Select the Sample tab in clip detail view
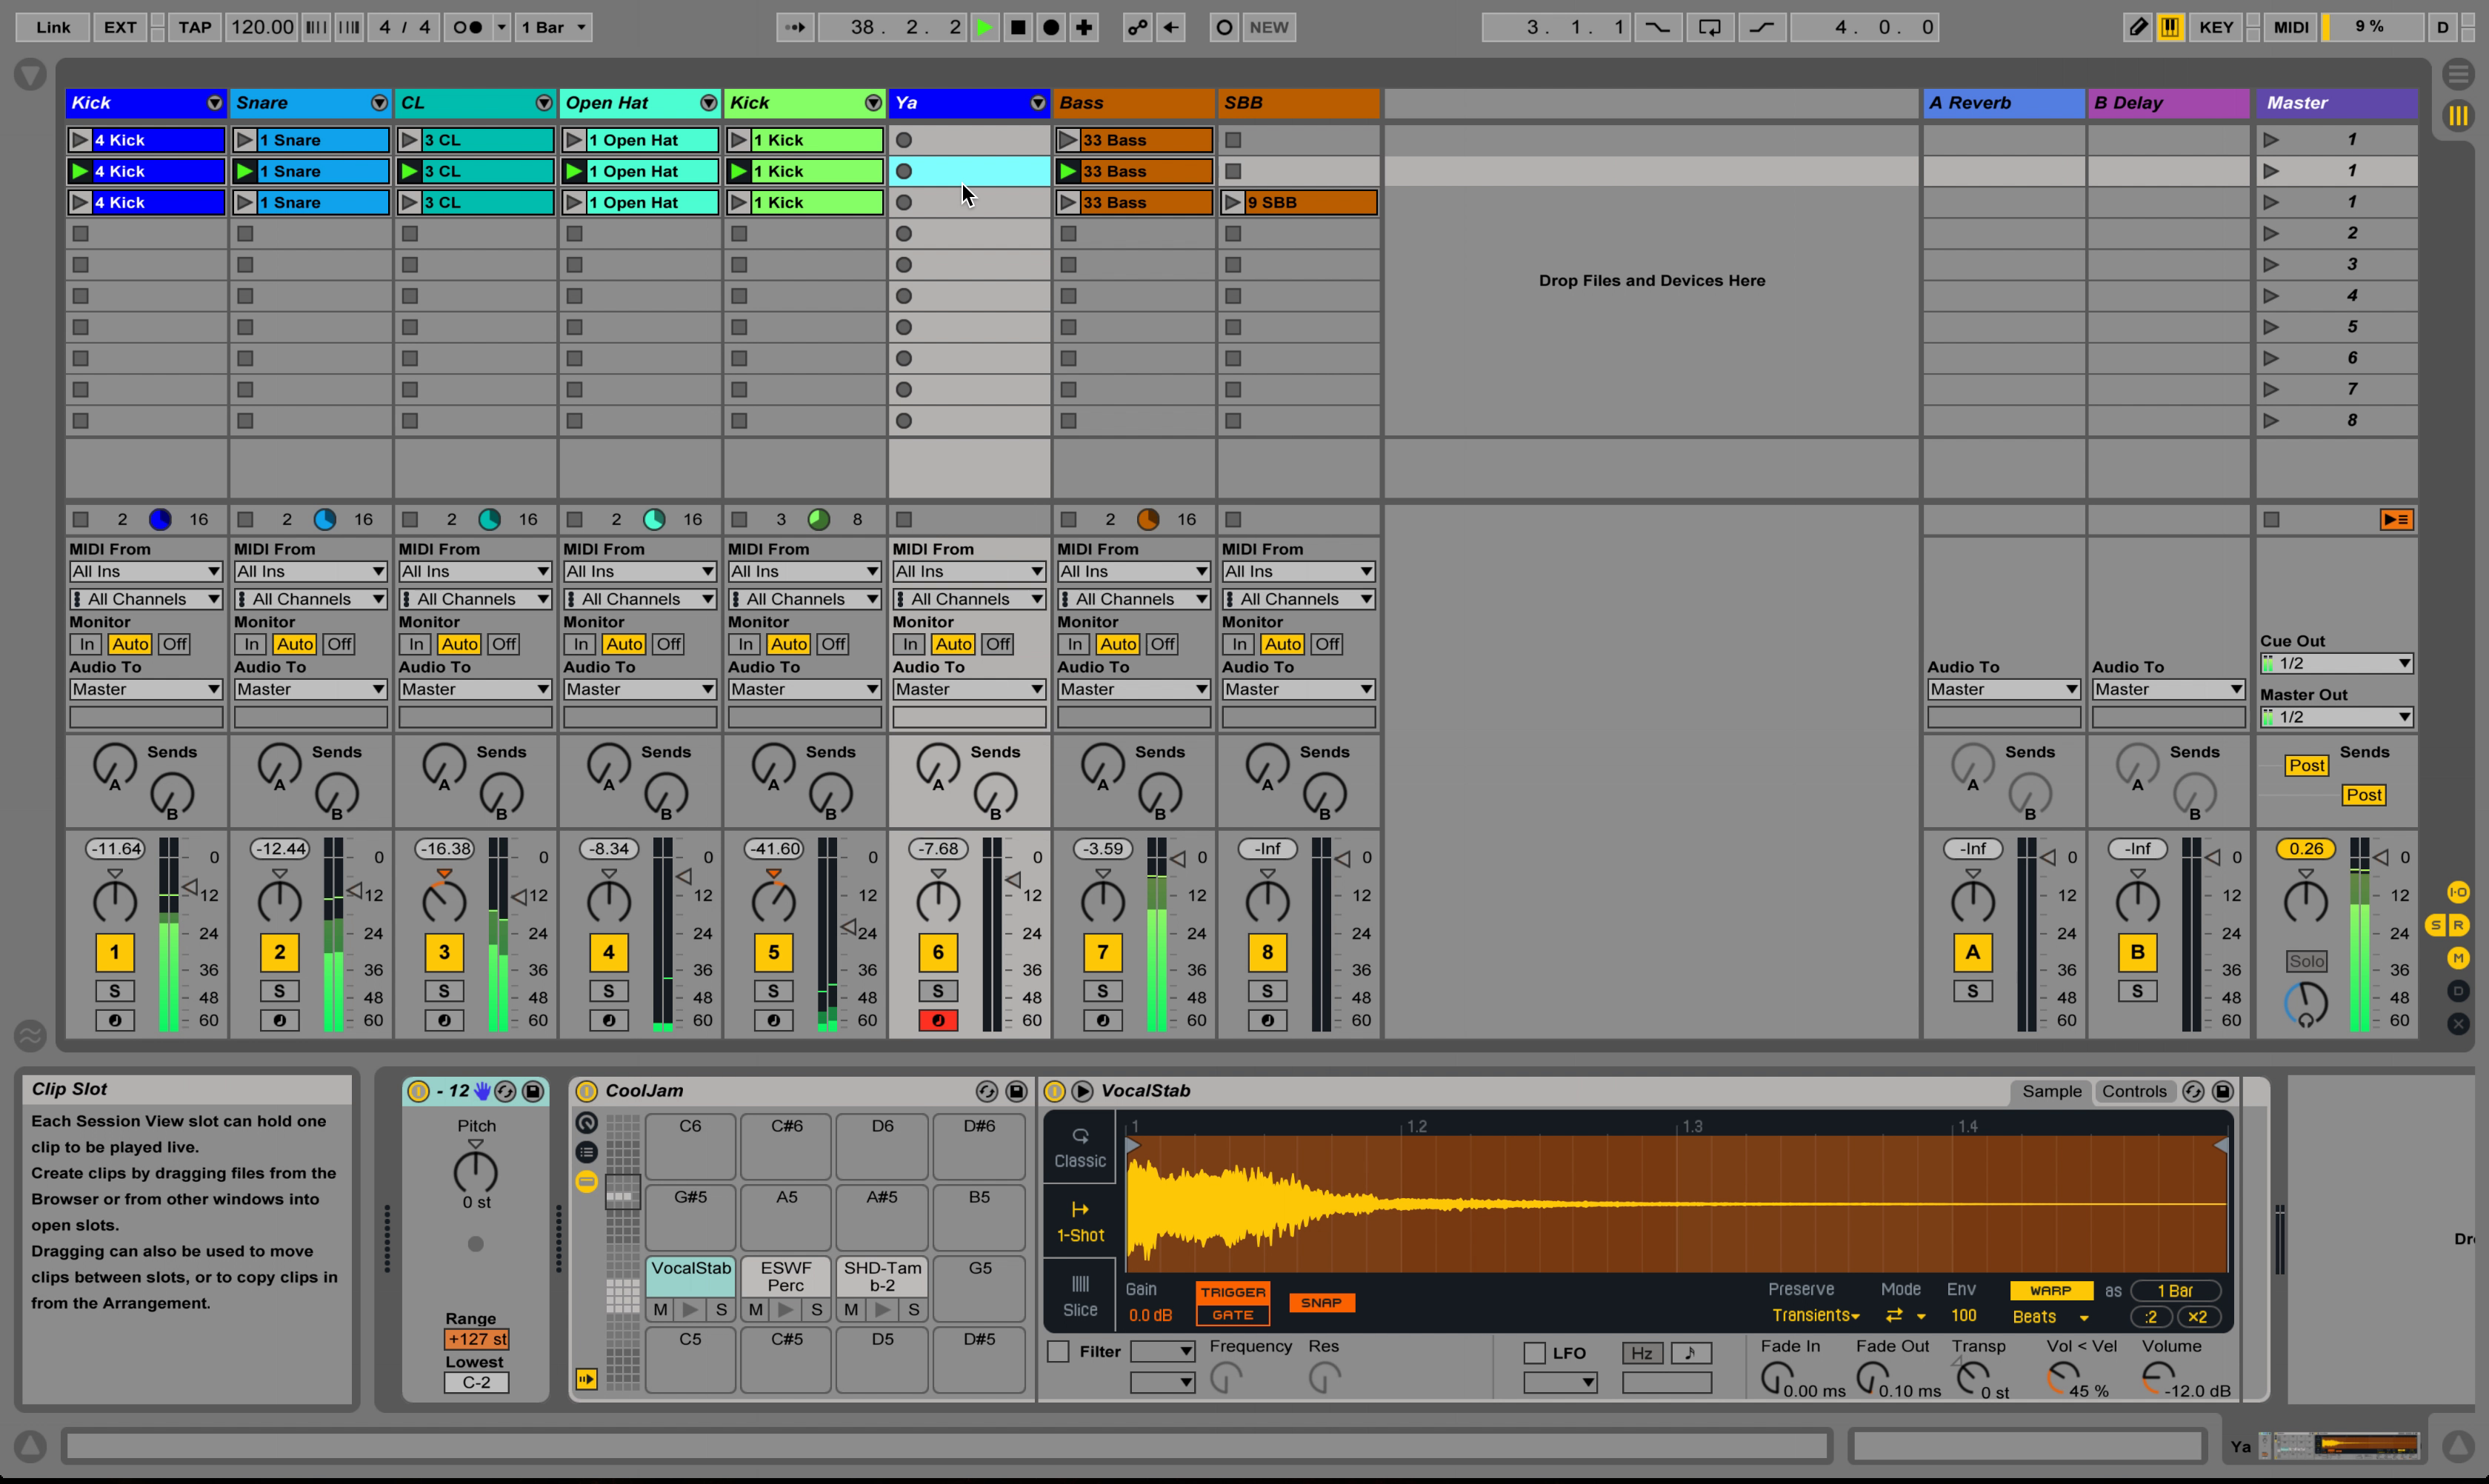The width and height of the screenshot is (2489, 1484). coord(2053,1090)
